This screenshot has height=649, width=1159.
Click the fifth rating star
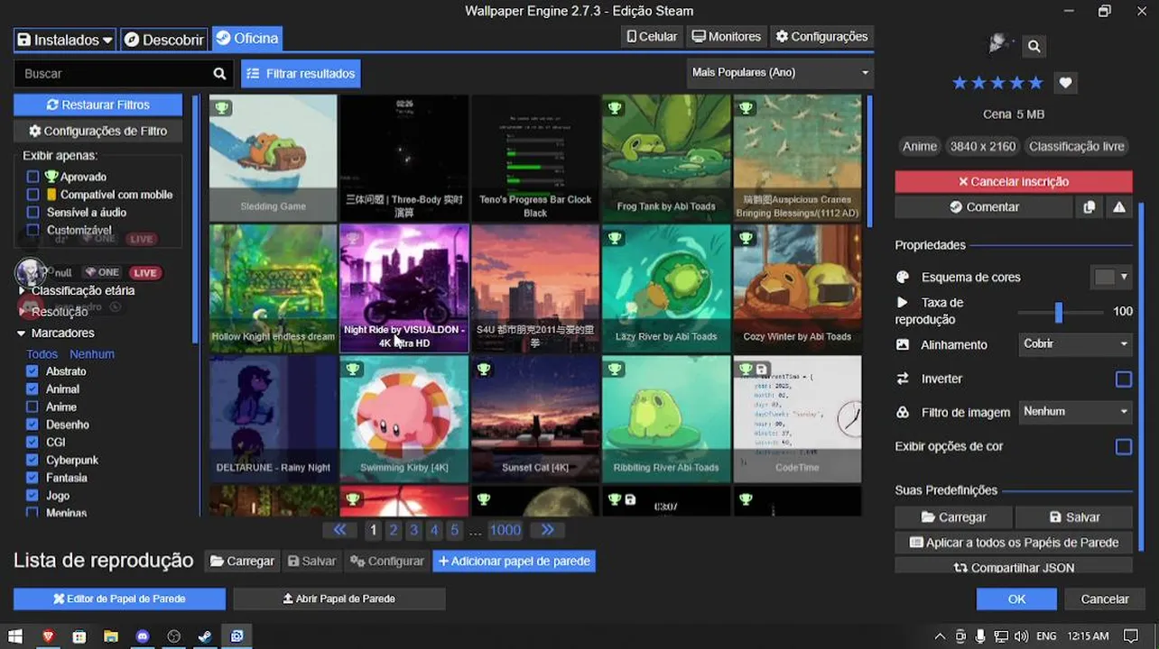coord(1035,83)
